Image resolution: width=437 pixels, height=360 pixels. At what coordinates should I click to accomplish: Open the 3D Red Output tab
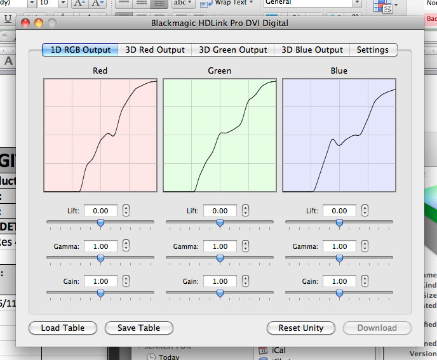point(155,50)
